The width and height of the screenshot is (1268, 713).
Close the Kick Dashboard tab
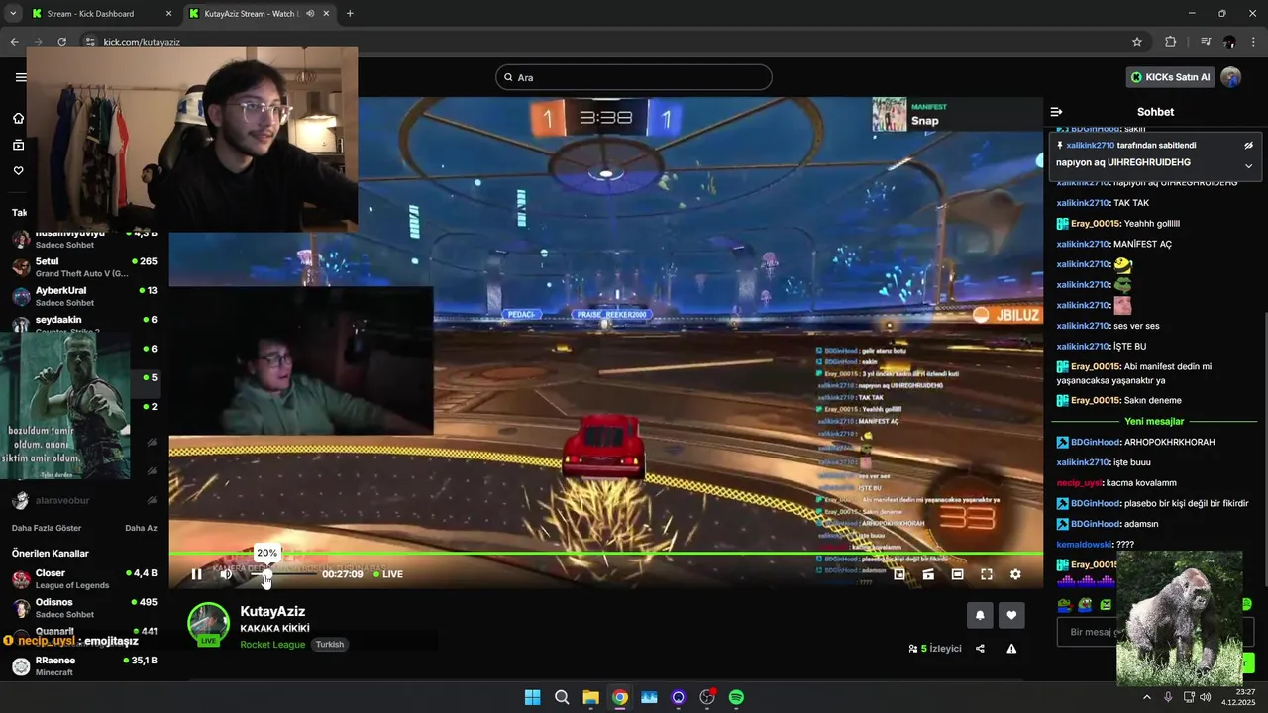pyautogui.click(x=168, y=14)
